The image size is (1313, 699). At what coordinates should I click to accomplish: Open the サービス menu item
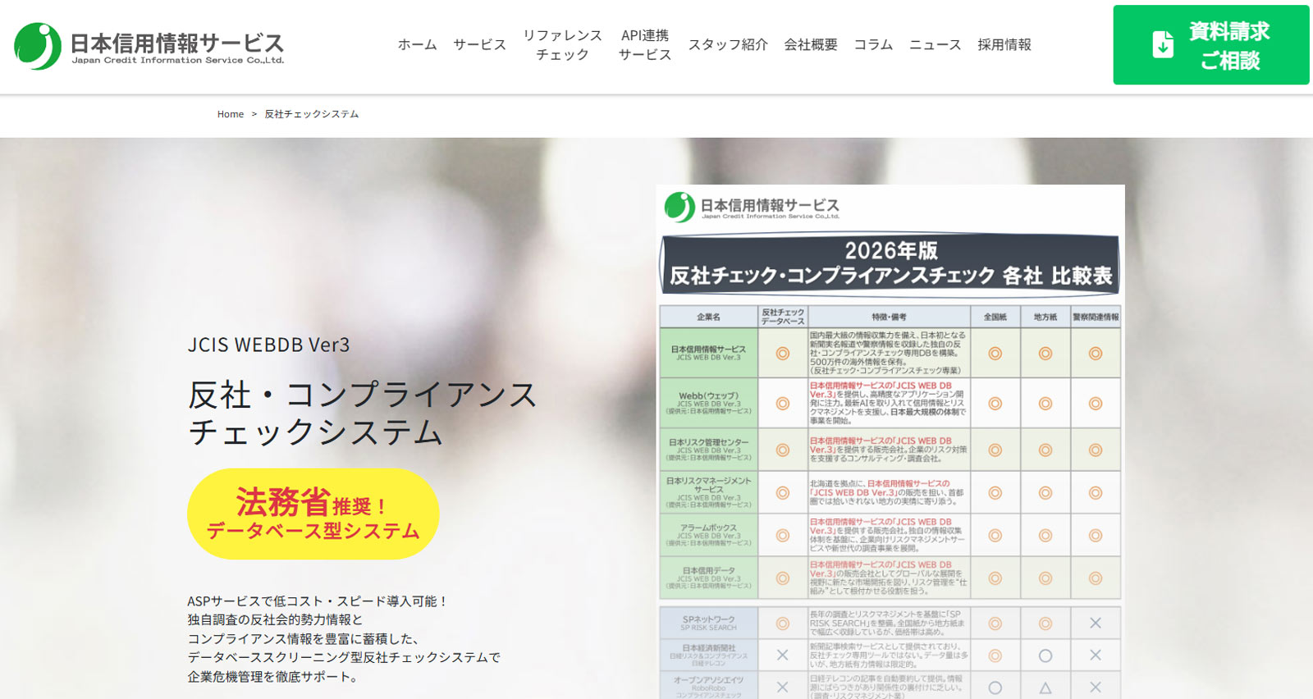click(479, 44)
